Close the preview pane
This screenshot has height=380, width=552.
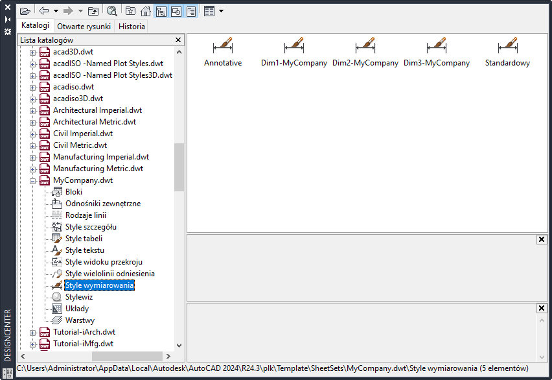point(542,240)
